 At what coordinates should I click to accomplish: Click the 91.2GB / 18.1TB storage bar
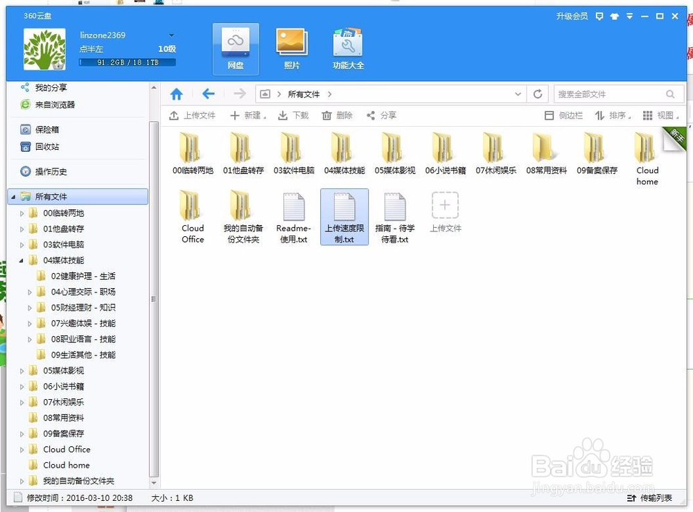(x=128, y=63)
